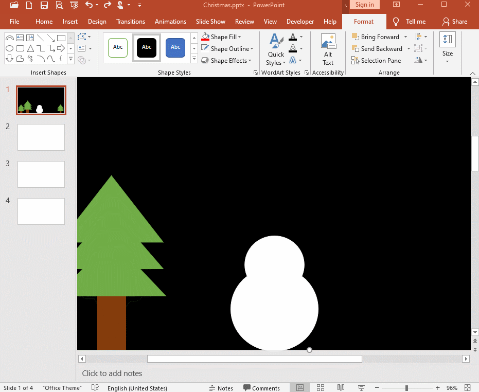Select the Rounded Rectangle shape
This screenshot has height=392, width=479.
[20, 48]
